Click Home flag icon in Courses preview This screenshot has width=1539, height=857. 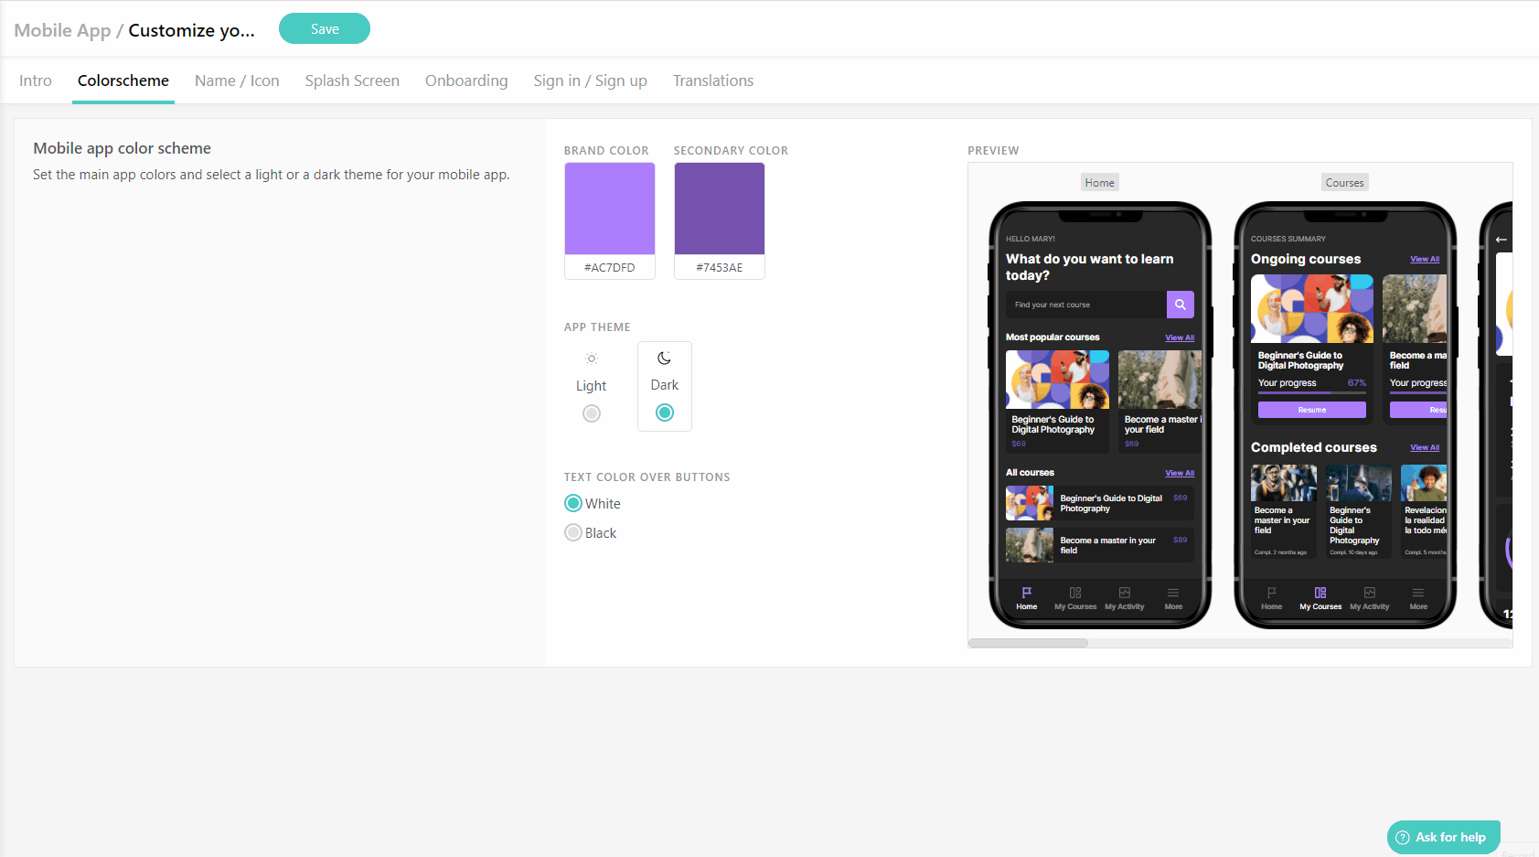tap(1272, 593)
